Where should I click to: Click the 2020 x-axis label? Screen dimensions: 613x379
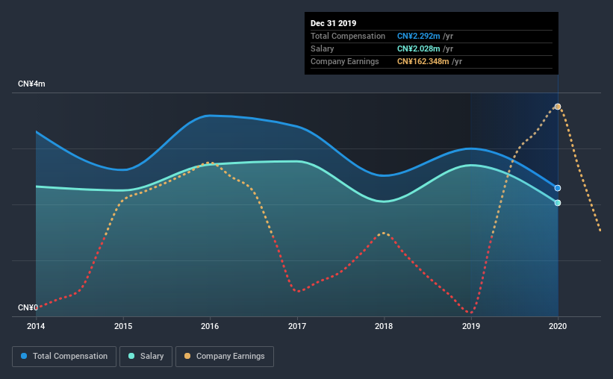click(558, 326)
